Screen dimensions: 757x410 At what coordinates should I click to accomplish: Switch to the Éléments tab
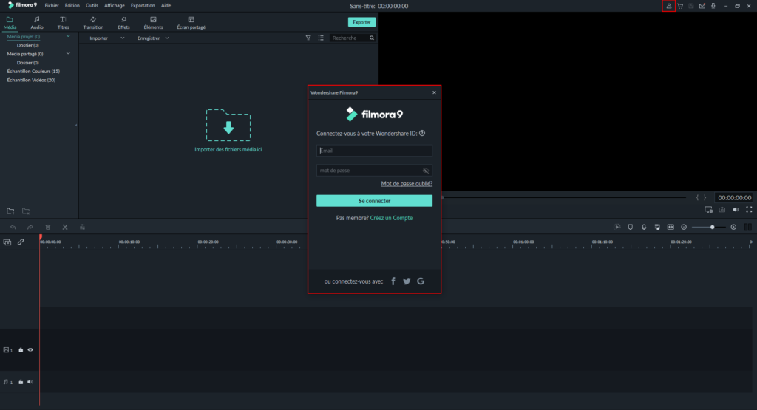(153, 23)
